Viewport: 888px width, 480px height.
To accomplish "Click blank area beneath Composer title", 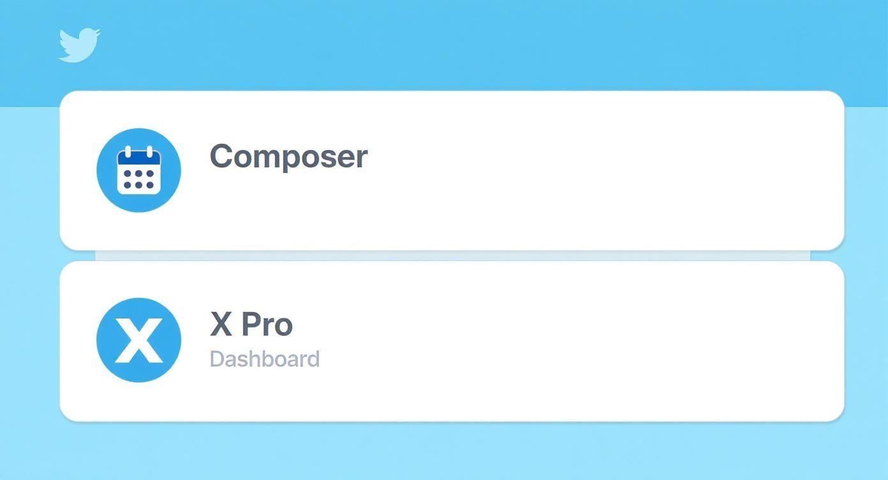I will (x=288, y=211).
